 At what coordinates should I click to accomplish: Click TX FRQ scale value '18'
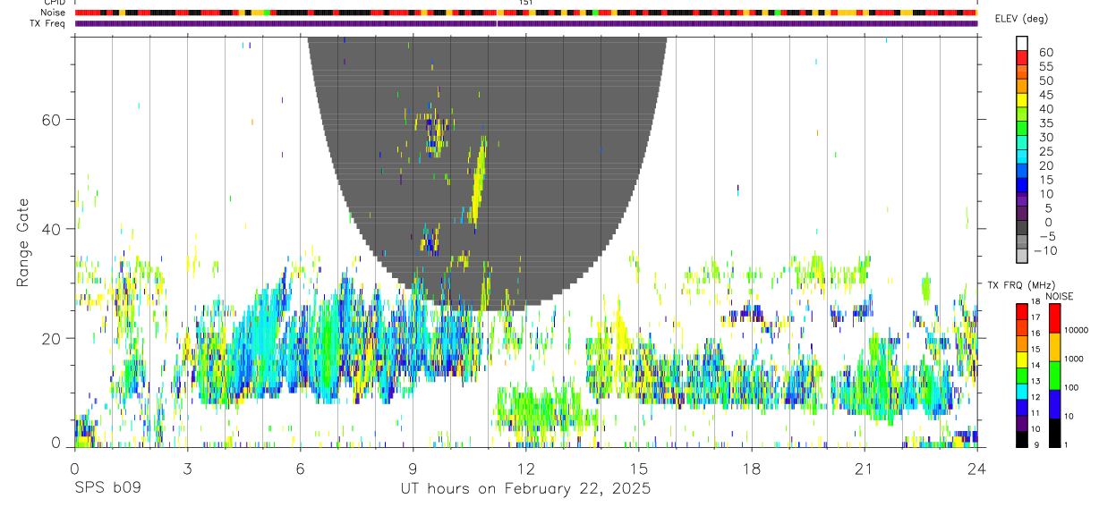click(x=1035, y=301)
